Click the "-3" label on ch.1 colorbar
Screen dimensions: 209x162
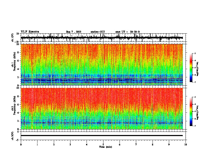pyautogui.click(x=194, y=53)
